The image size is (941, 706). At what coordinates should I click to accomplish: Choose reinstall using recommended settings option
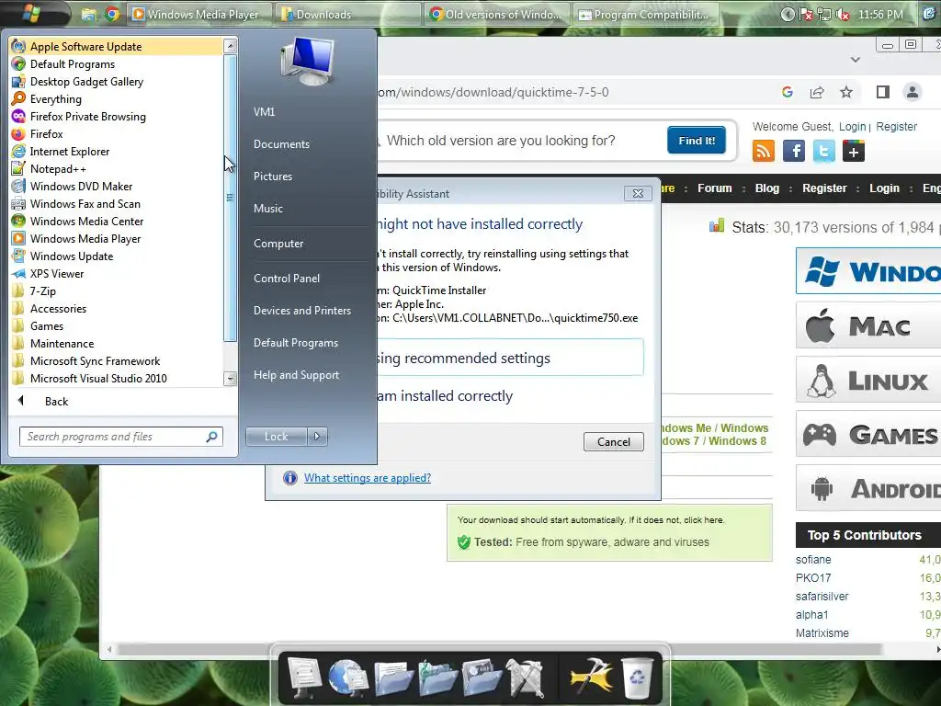(x=510, y=358)
